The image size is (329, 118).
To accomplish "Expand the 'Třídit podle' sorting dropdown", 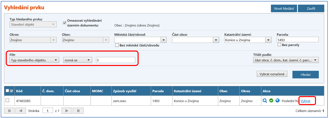I will point(315,60).
